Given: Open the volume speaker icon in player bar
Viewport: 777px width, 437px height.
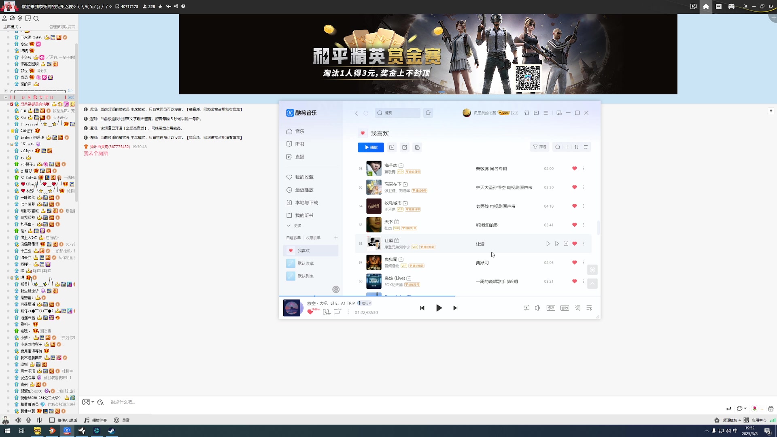Looking at the screenshot, I should [537, 308].
